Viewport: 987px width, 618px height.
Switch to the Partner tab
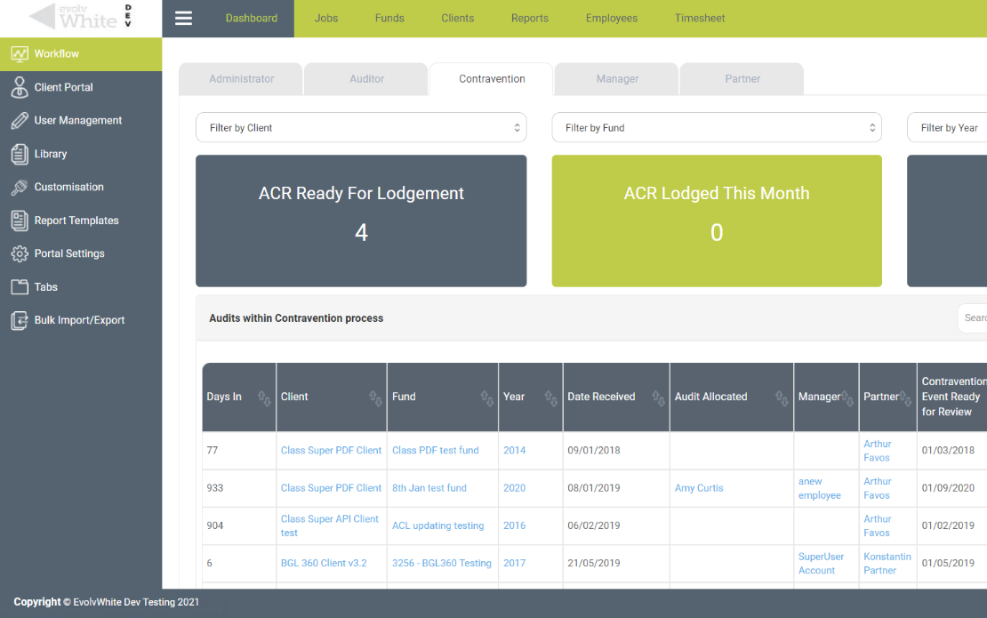click(742, 79)
